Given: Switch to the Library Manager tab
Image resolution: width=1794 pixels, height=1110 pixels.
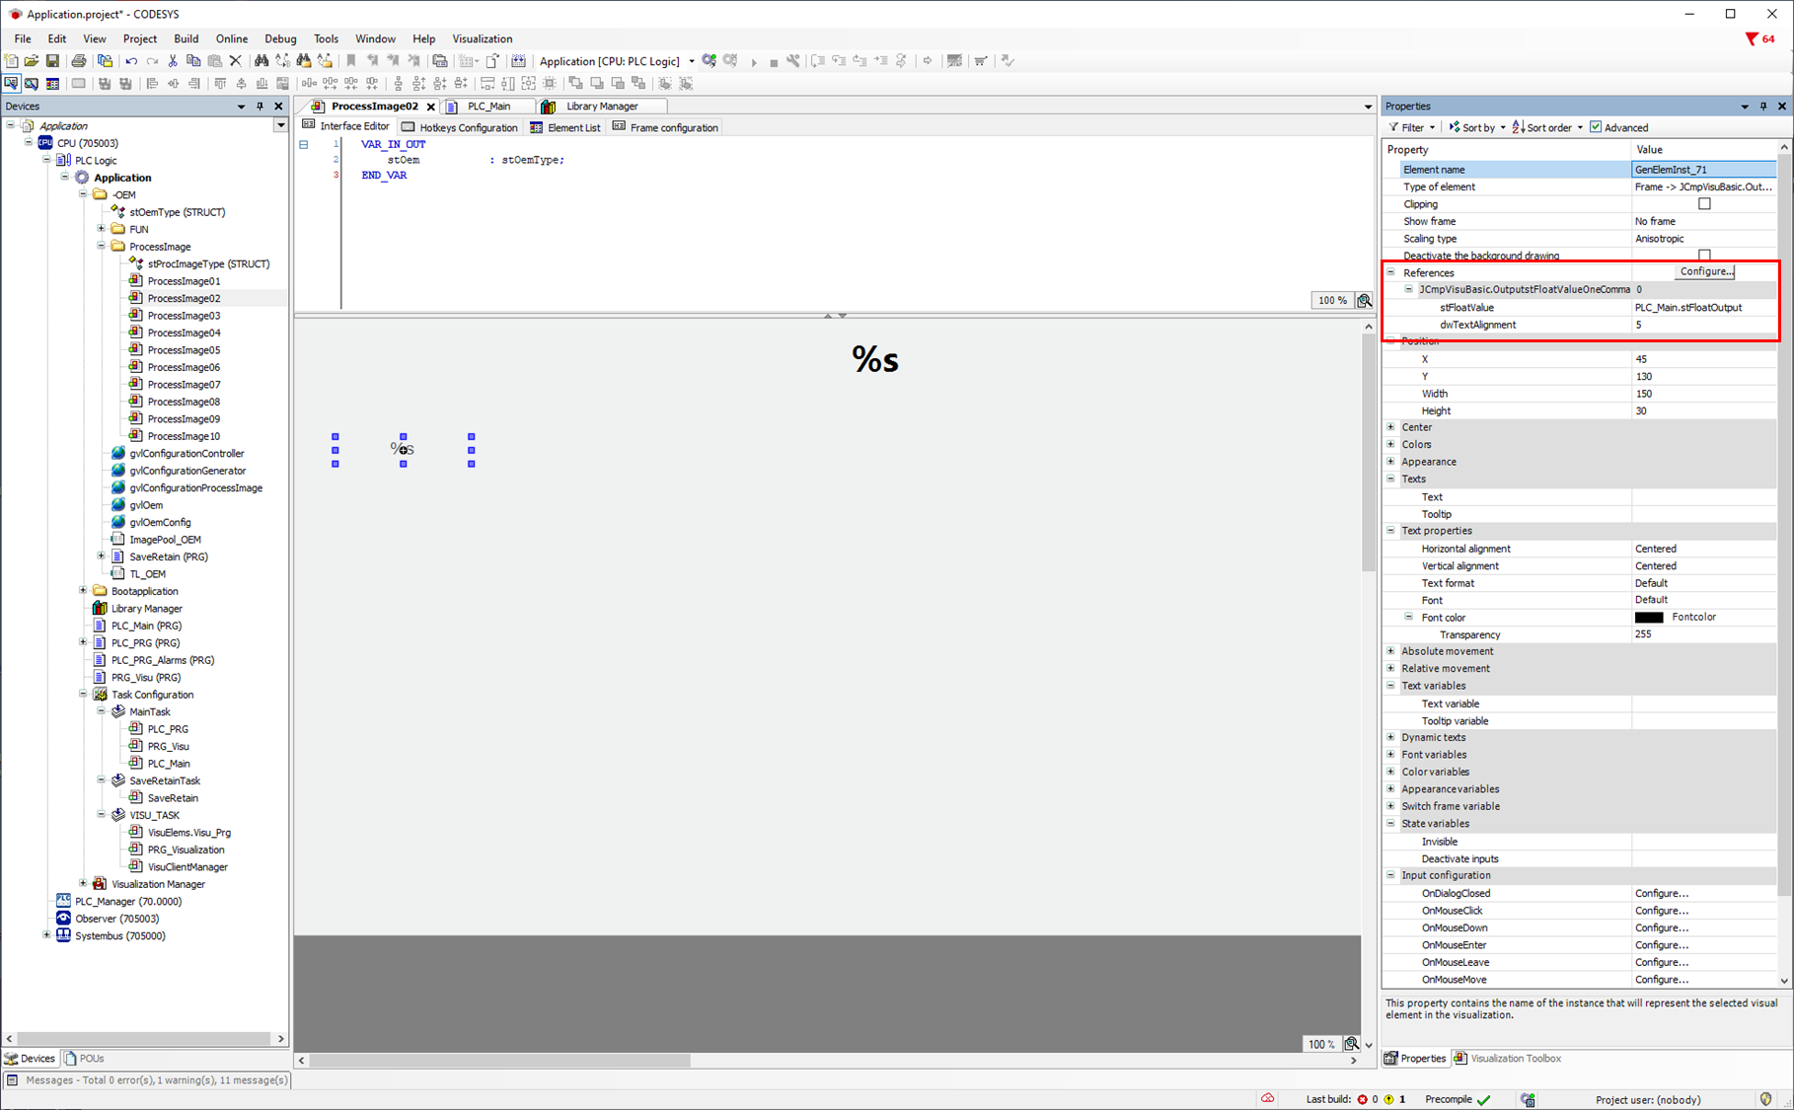Looking at the screenshot, I should [x=602, y=107].
